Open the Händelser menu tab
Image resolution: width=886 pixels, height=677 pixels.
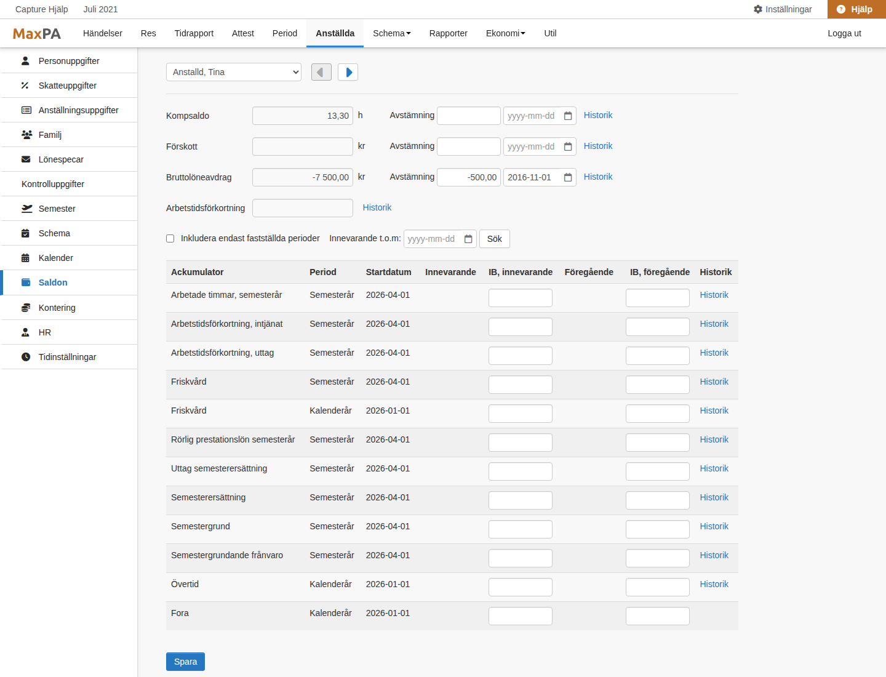(x=103, y=33)
